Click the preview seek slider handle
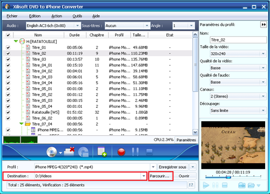The height and width of the screenshot is (194, 270). click(x=228, y=177)
